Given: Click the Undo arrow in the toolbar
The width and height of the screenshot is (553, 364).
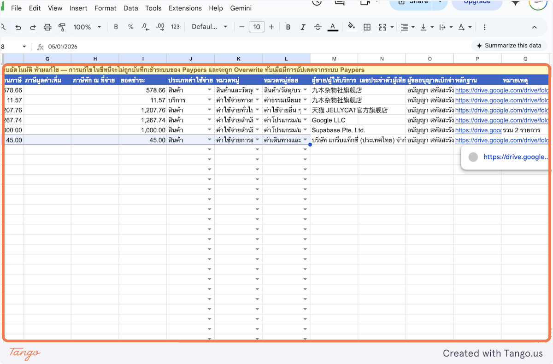Looking at the screenshot, I should [x=18, y=27].
